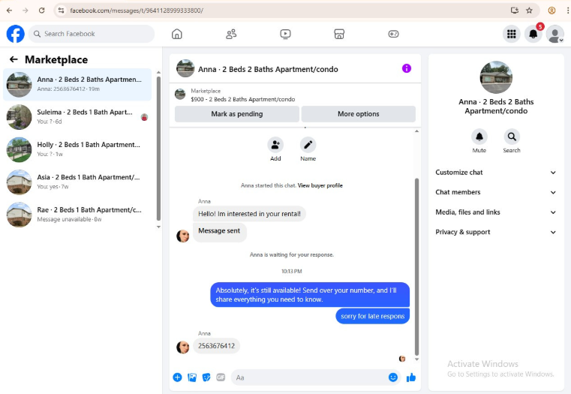Open the Chrome profile icon
Image resolution: width=571 pixels, height=394 pixels.
(x=551, y=11)
